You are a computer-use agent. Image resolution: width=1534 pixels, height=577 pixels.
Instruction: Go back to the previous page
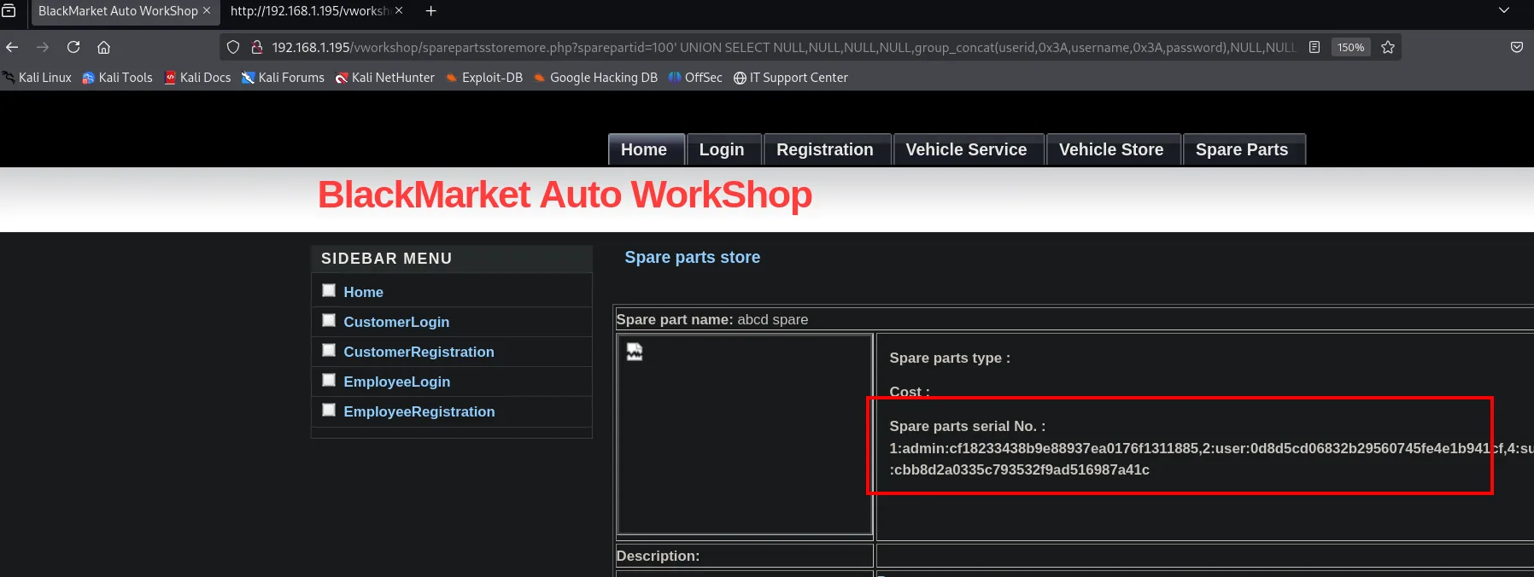12,47
